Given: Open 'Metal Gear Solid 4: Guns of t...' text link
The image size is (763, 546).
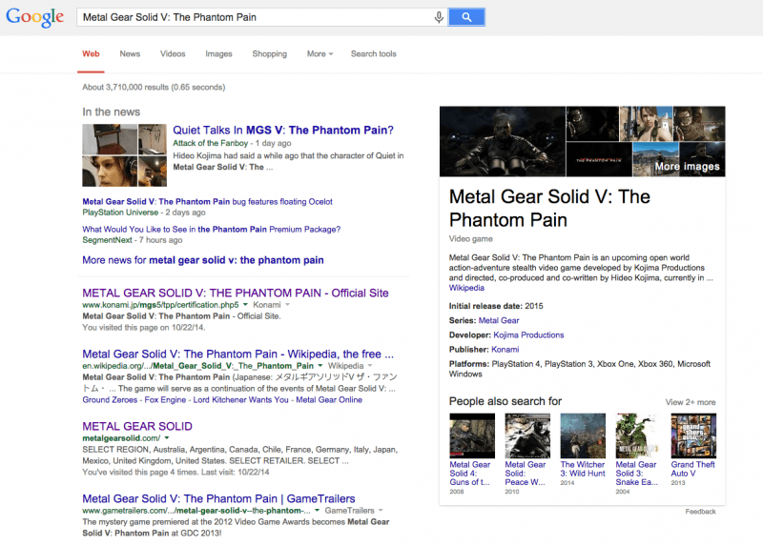Looking at the screenshot, I should click(470, 474).
